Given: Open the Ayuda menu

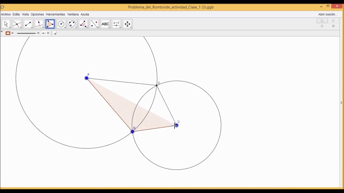Looking at the screenshot, I should pyautogui.click(x=85, y=14).
